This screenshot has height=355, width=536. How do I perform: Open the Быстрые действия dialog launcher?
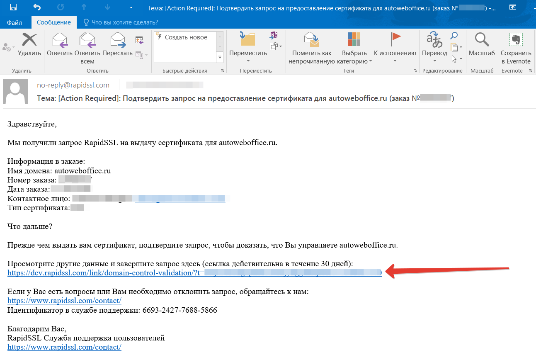(222, 71)
